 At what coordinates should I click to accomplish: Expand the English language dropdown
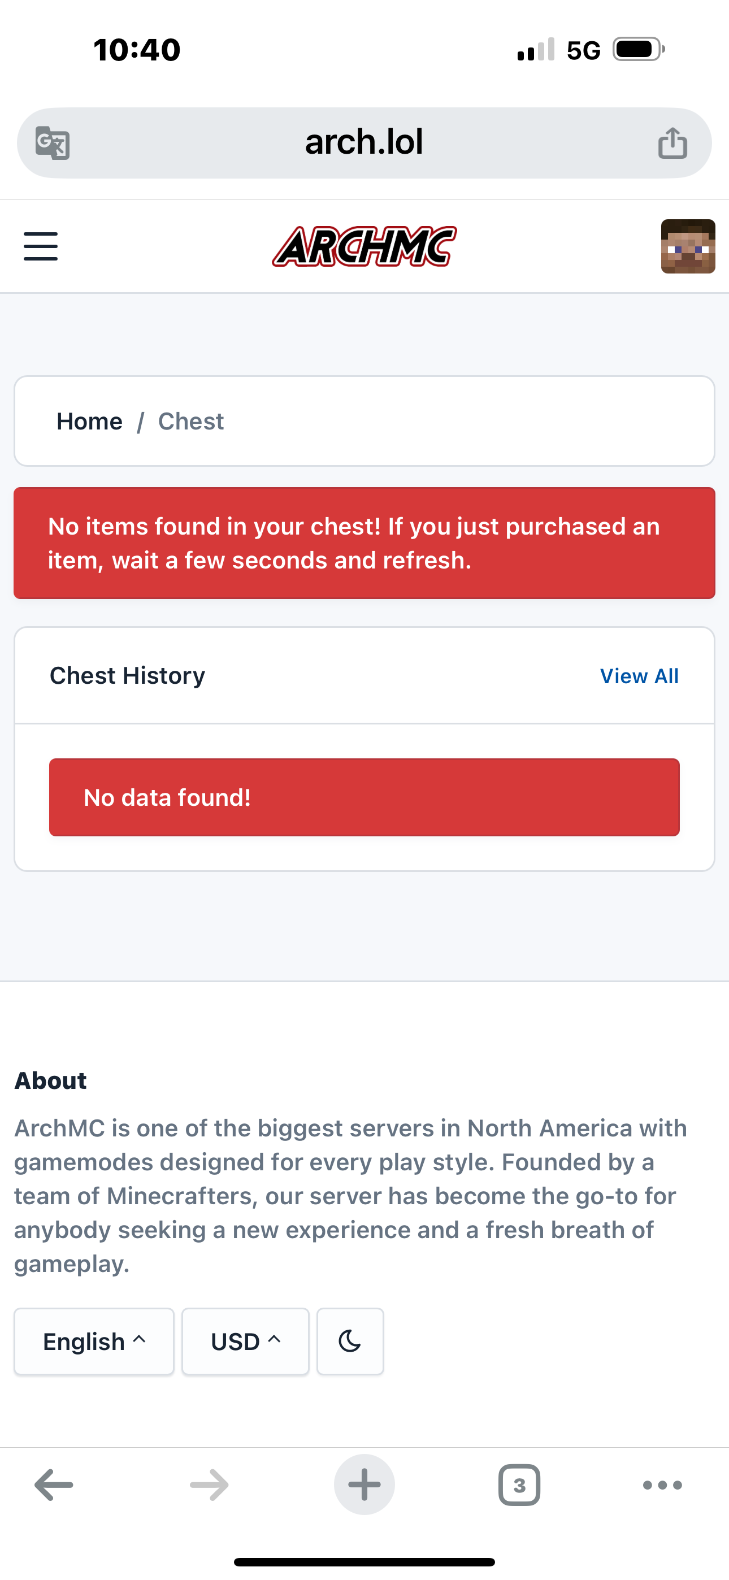coord(94,1342)
